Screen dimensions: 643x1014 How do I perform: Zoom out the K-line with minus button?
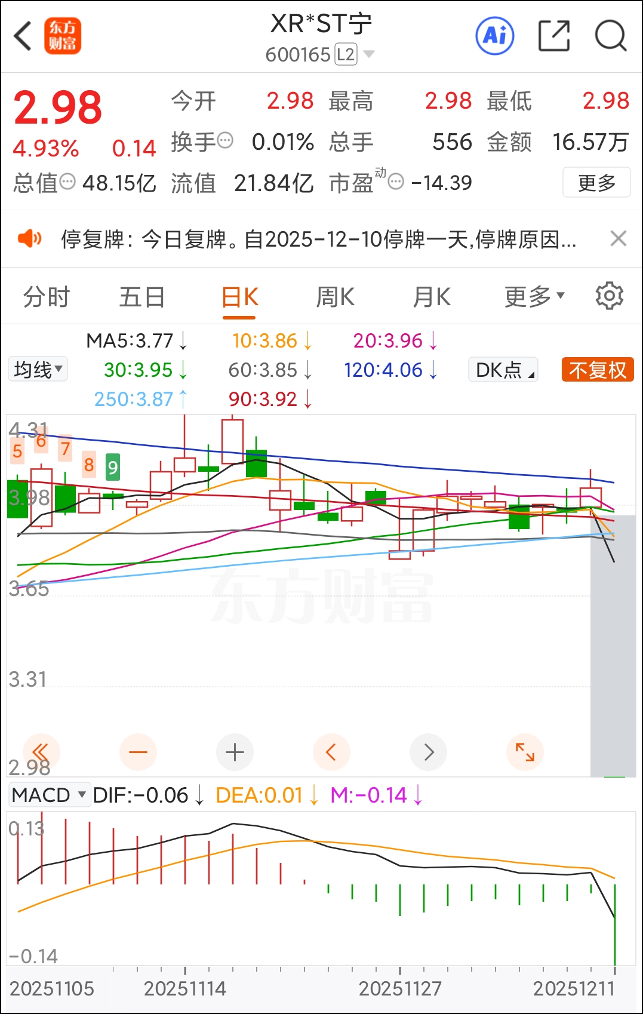[x=138, y=752]
